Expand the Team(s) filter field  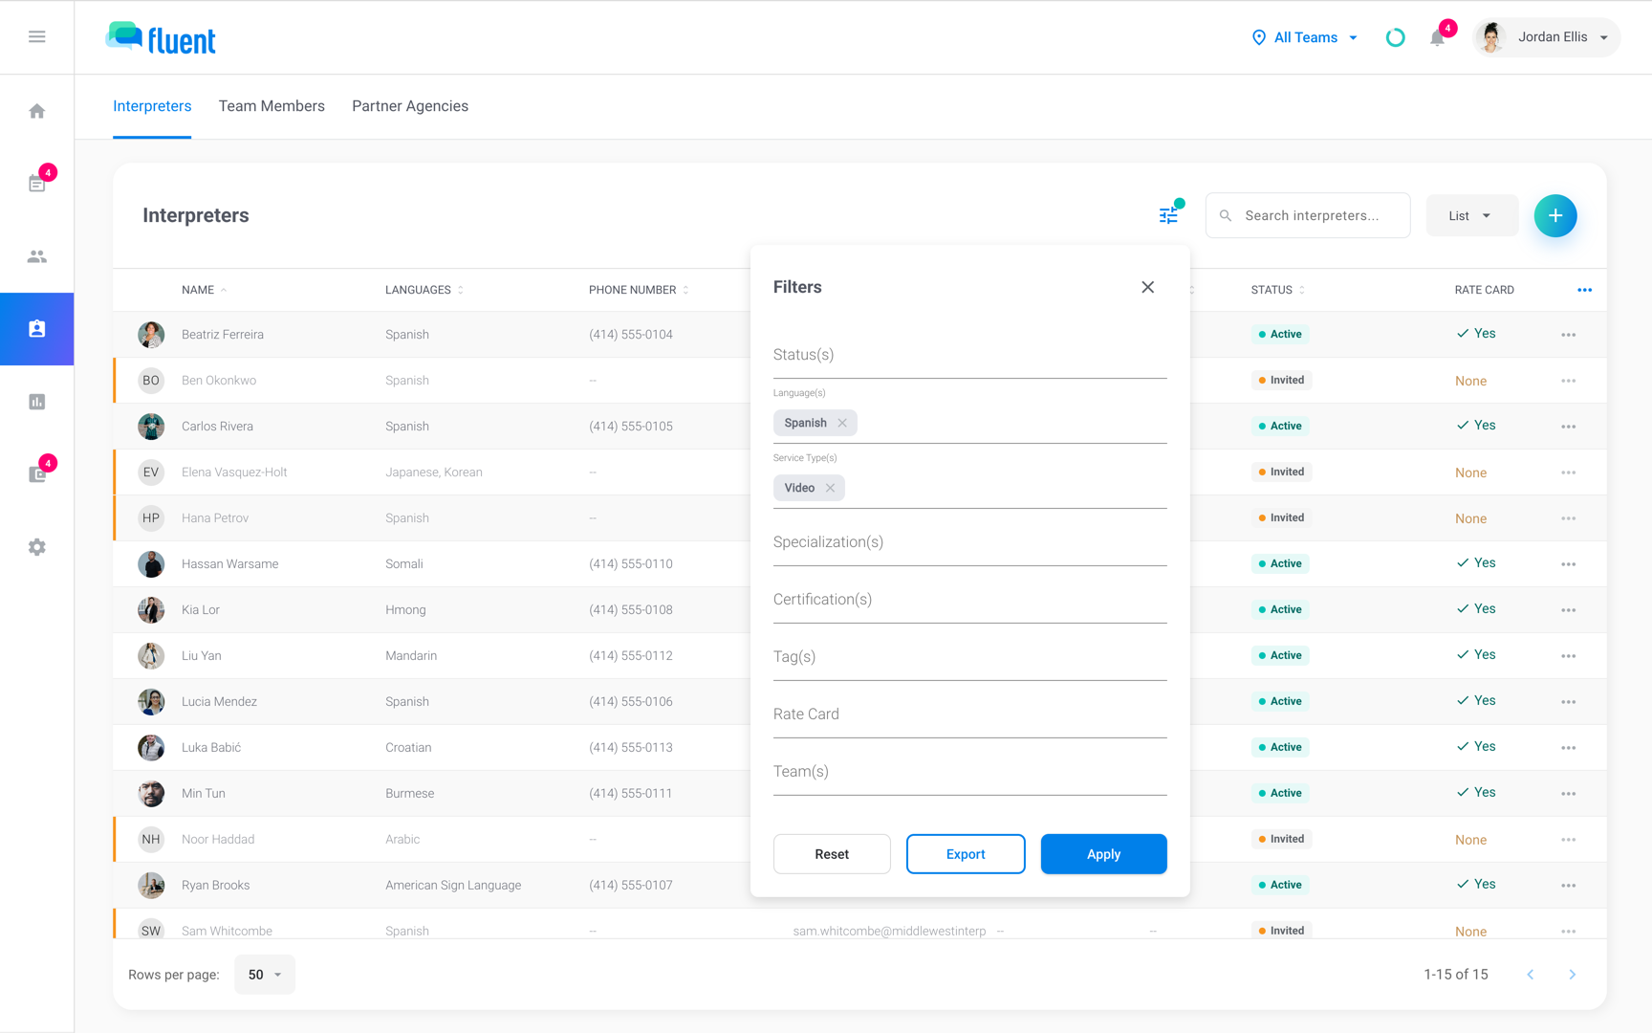pyautogui.click(x=969, y=772)
